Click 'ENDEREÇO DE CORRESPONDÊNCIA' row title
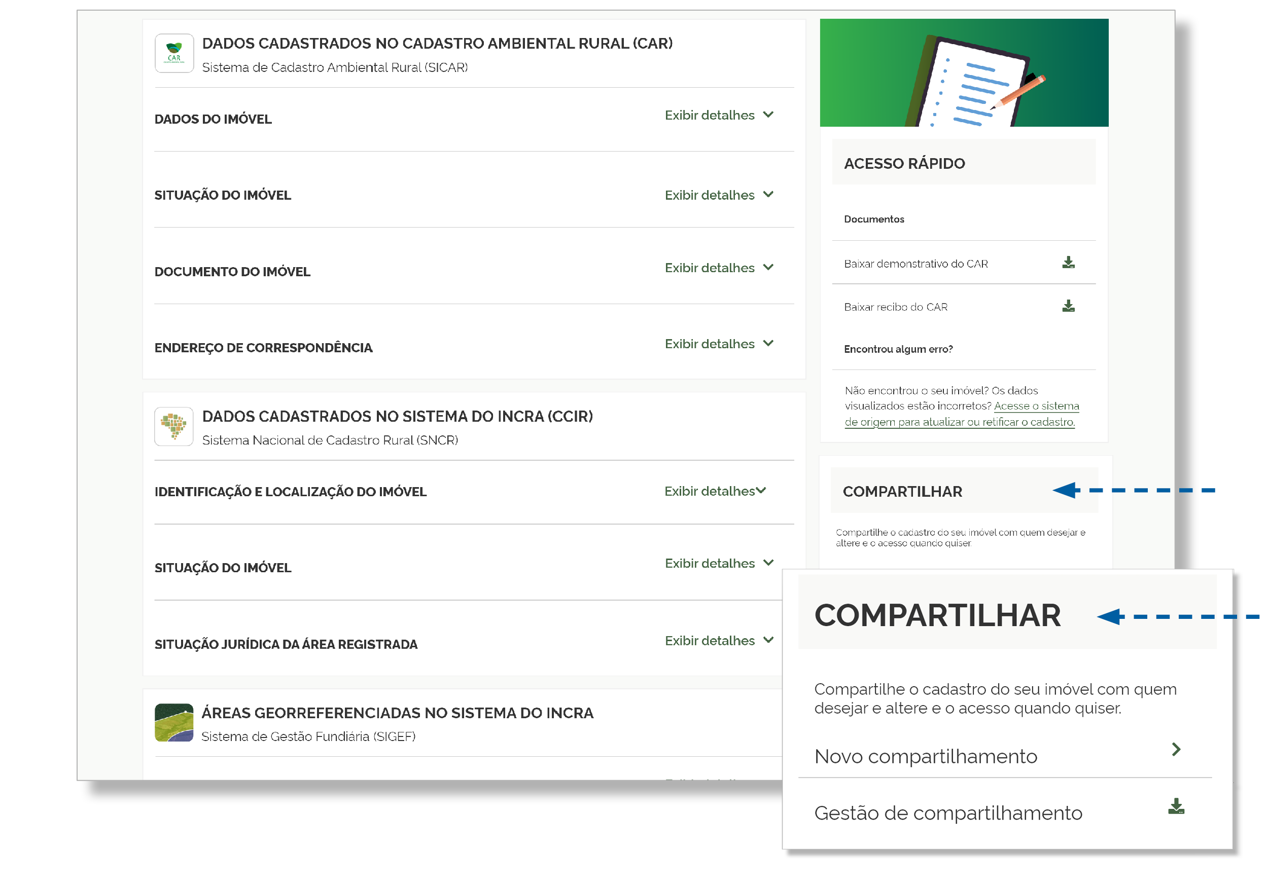The width and height of the screenshot is (1268, 887). pyautogui.click(x=263, y=348)
